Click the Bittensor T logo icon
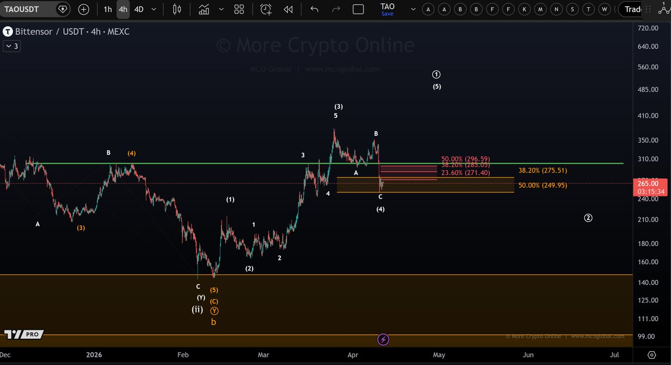 coord(8,32)
